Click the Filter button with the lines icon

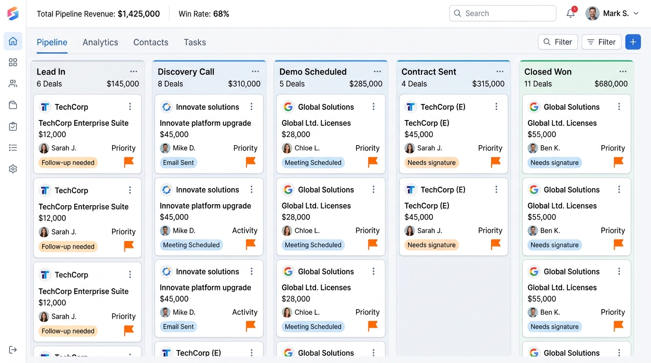point(601,42)
